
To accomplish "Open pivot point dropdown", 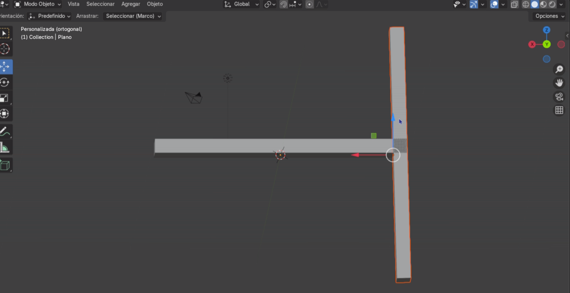I will [270, 4].
